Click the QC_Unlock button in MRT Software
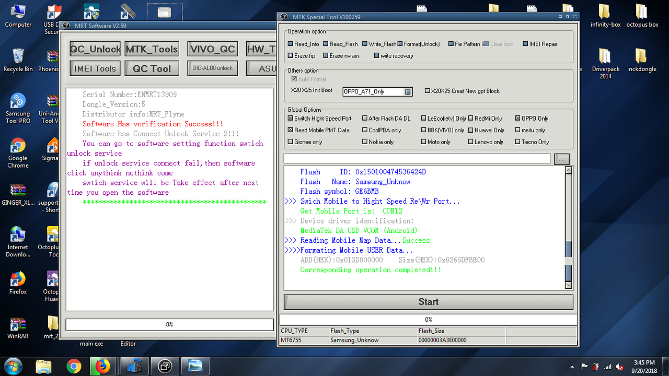Image resolution: width=669 pixels, height=376 pixels. coord(95,49)
